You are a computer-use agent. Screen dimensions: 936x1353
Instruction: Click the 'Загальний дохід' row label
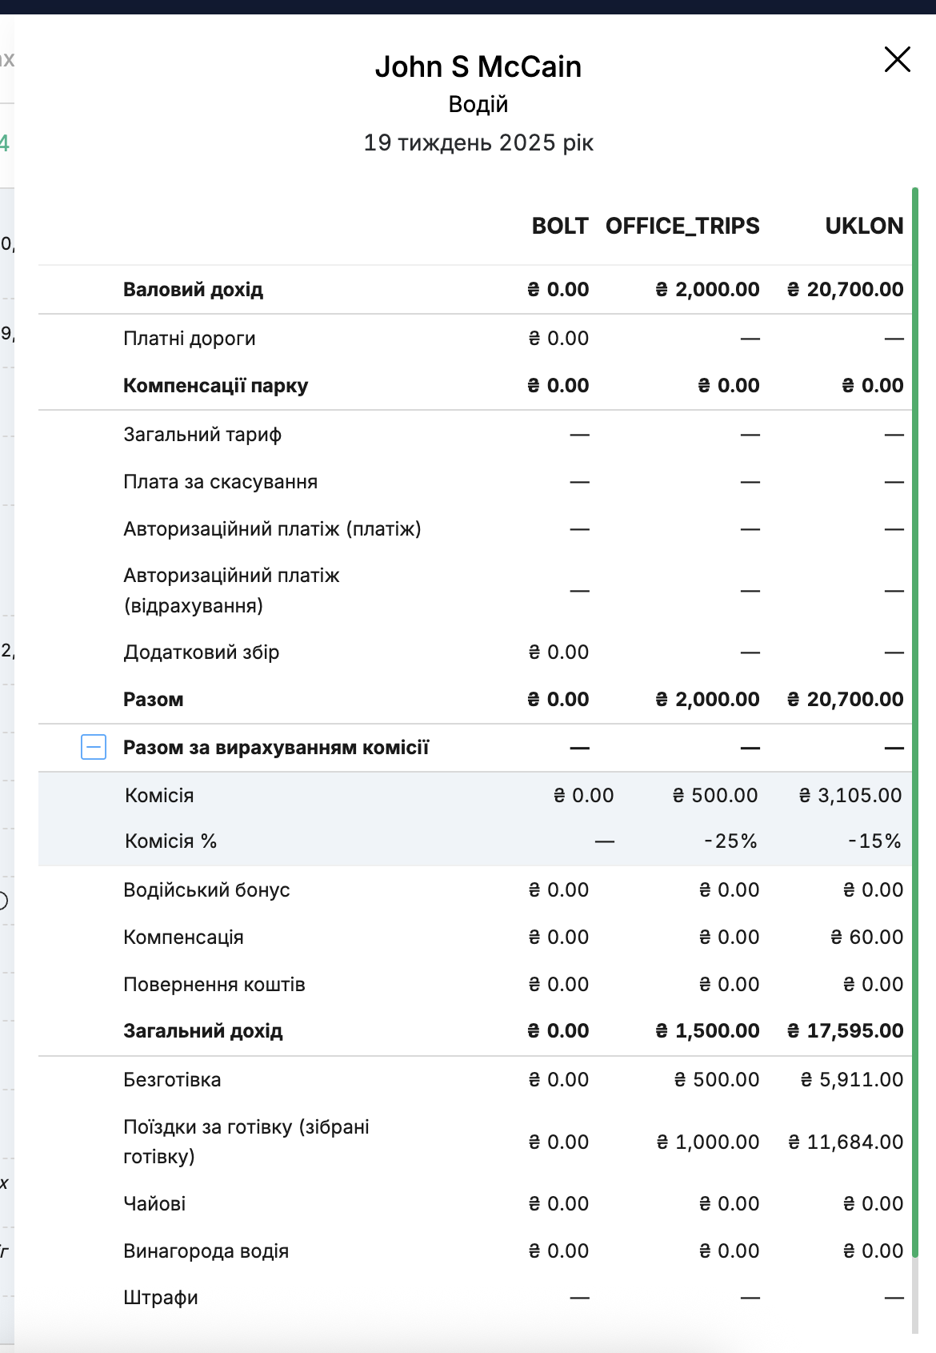point(203,1030)
